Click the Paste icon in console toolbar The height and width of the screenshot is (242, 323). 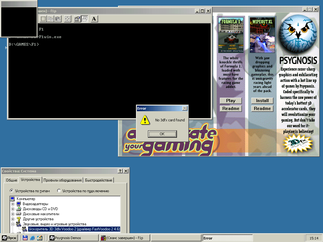coord(57,19)
